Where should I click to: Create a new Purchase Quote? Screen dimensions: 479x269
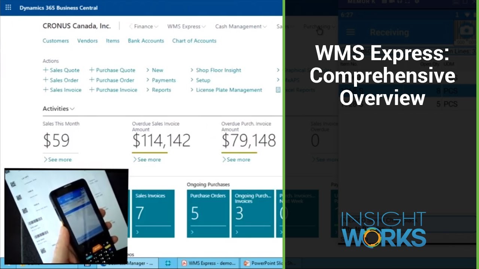pyautogui.click(x=112, y=70)
